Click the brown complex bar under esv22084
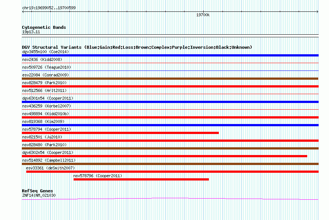 point(170,79)
